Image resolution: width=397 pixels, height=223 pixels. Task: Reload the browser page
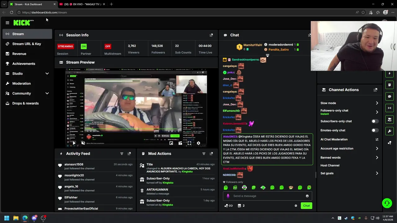tap(11, 12)
